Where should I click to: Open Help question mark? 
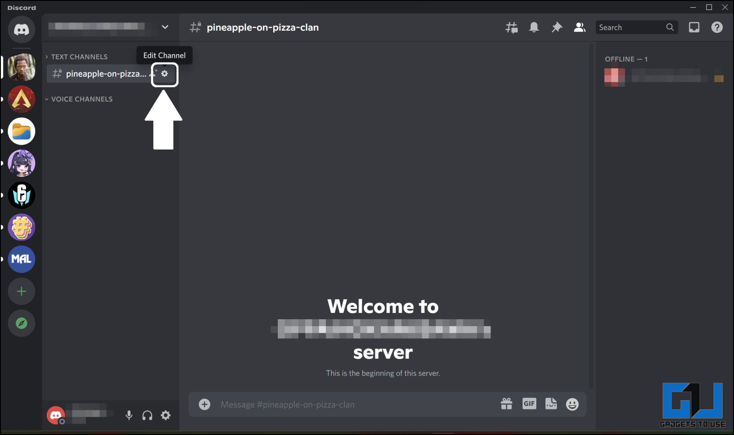pos(717,27)
